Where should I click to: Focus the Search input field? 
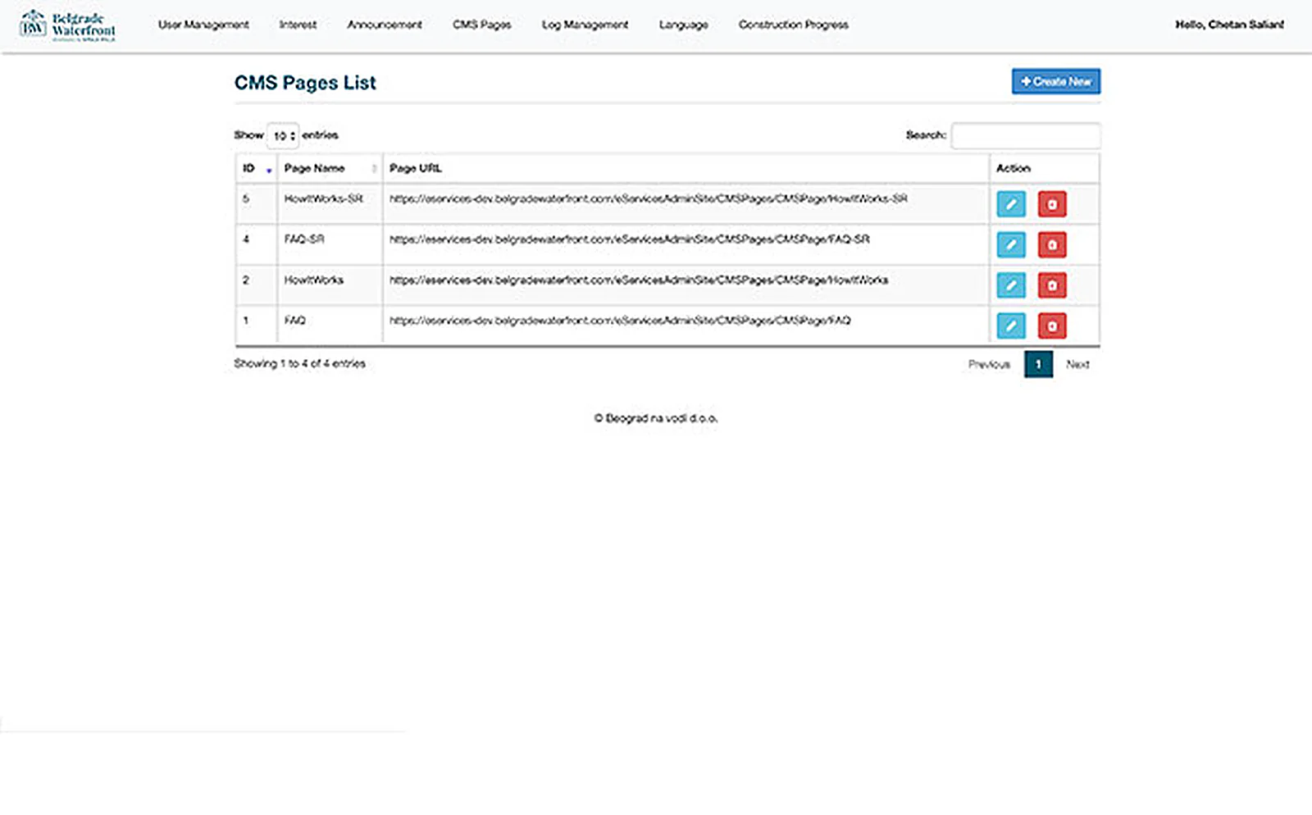1025,135
